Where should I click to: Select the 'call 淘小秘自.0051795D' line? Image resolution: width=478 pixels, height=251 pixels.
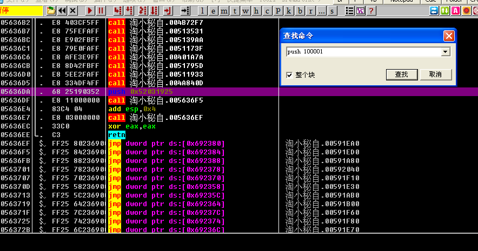156,66
